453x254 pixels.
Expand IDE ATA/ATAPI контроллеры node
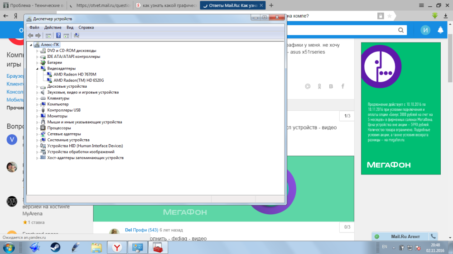click(x=37, y=57)
